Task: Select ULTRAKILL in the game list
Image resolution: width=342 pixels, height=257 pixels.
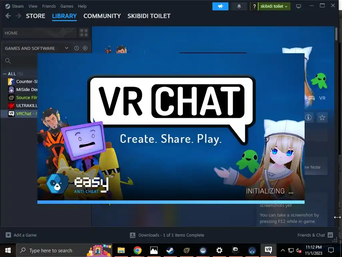Action: pyautogui.click(x=23, y=105)
